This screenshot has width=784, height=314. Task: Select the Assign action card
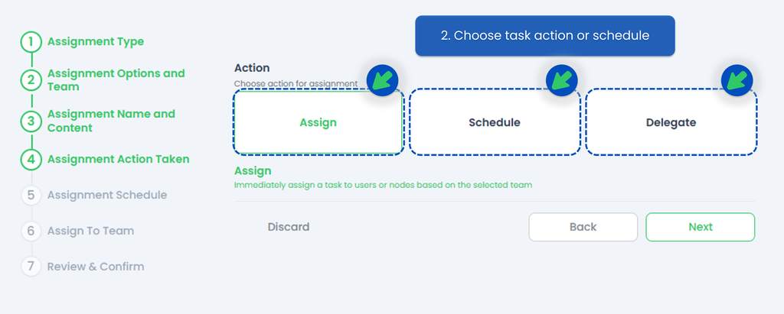(x=318, y=122)
